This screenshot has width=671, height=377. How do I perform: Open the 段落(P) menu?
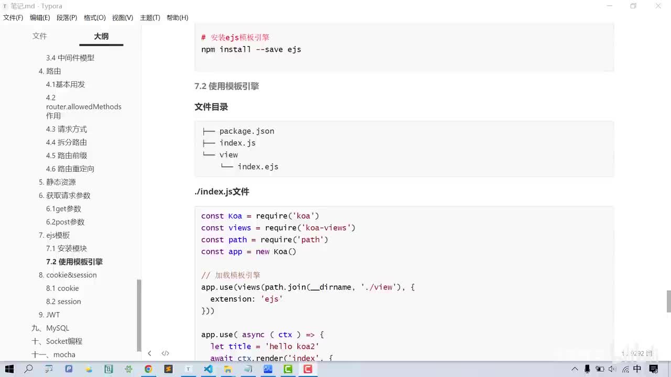67,18
